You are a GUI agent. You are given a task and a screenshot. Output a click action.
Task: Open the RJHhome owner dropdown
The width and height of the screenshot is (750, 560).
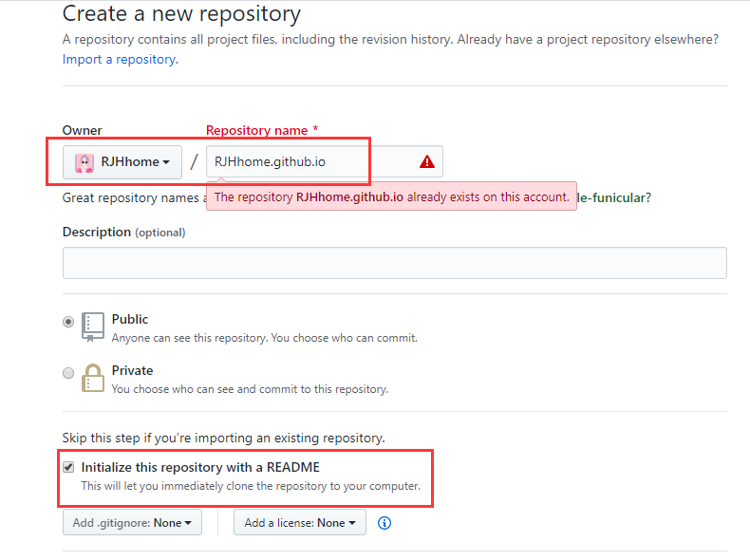point(122,162)
